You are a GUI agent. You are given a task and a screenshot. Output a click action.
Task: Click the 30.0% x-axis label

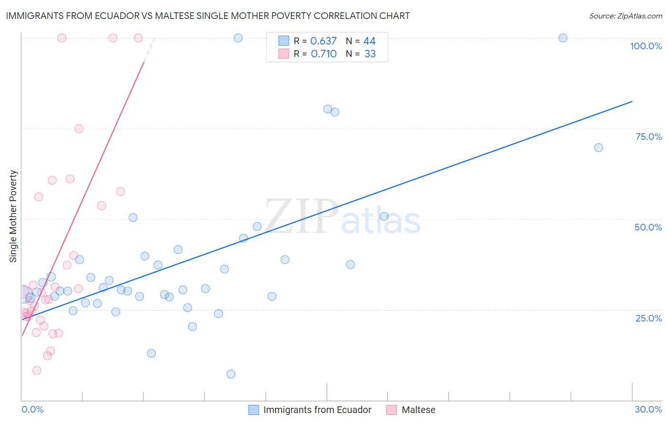[648, 409]
